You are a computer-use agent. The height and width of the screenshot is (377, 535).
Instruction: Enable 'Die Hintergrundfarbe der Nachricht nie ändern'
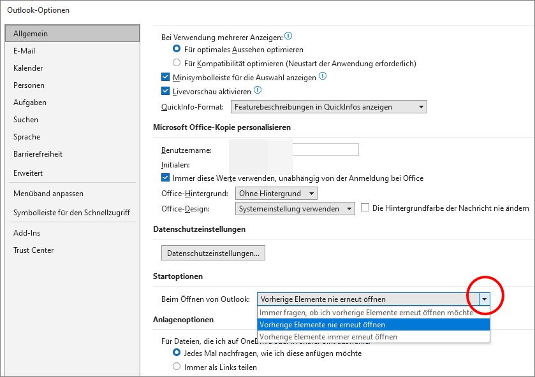coord(365,208)
